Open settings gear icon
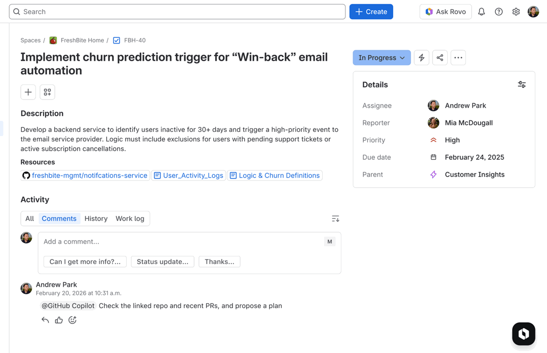The image size is (547, 353). tap(516, 12)
